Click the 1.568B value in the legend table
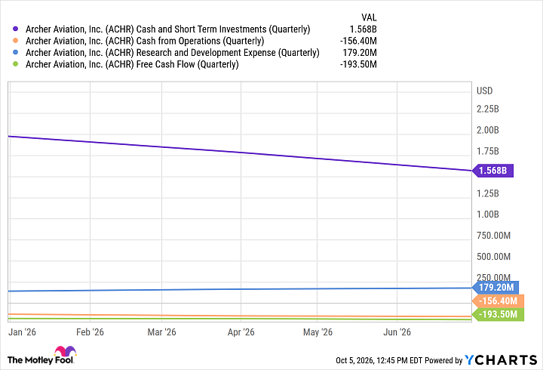The image size is (543, 370). pyautogui.click(x=363, y=29)
